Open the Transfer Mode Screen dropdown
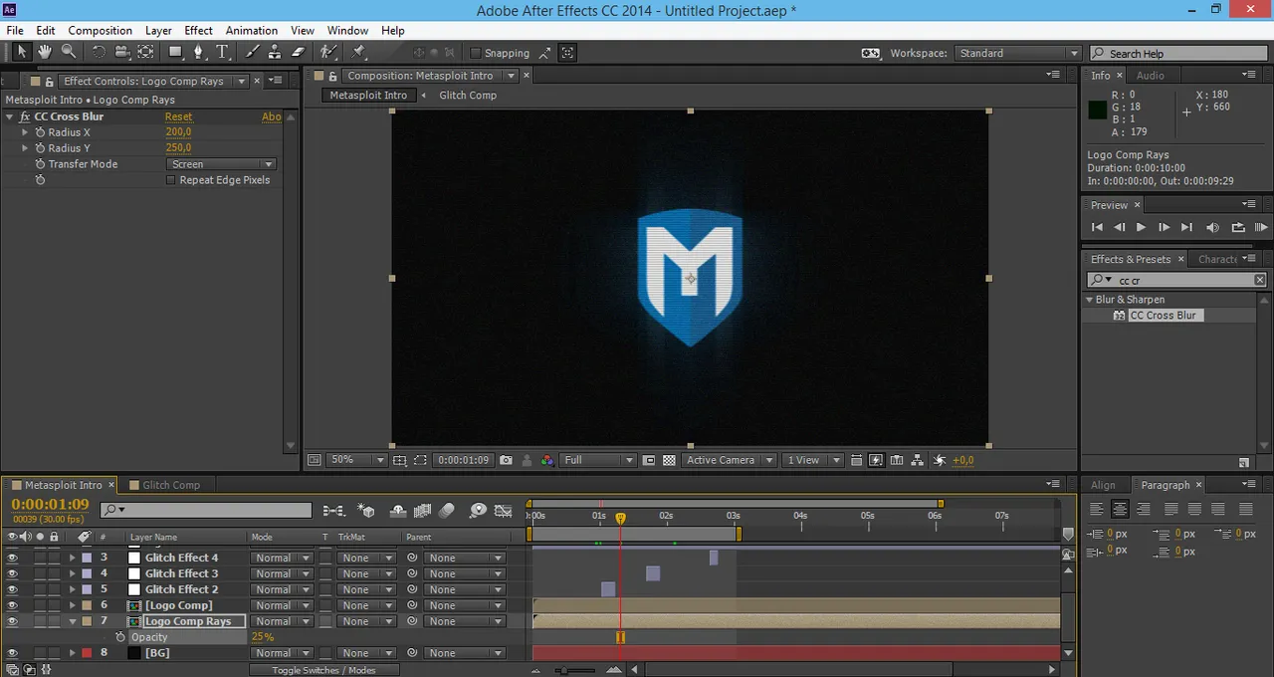Screen dimensions: 1274x677 pos(221,164)
